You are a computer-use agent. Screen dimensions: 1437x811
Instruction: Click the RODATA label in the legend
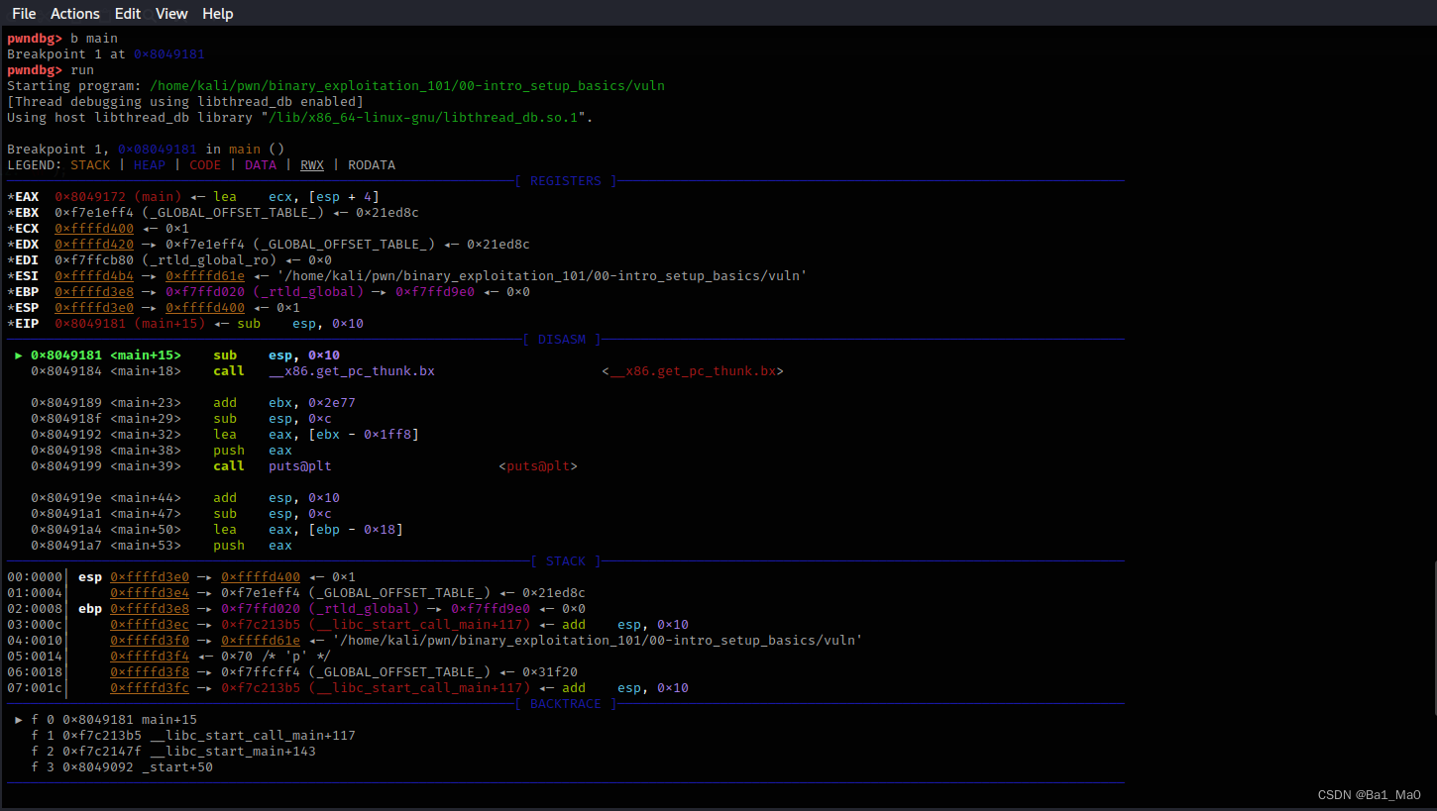click(x=372, y=165)
